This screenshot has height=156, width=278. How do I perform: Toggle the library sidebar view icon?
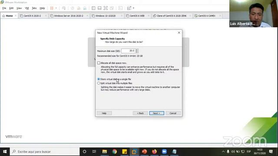click(x=93, y=8)
